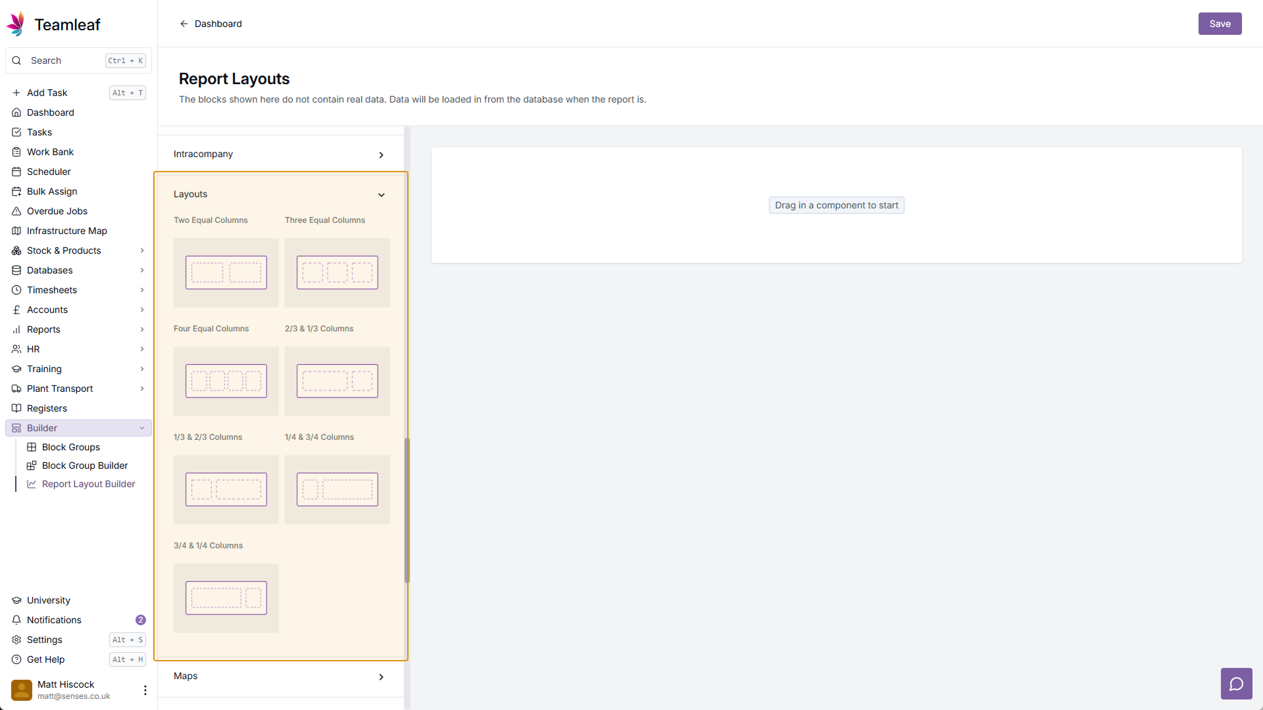Collapse the Layouts section chevron

click(382, 195)
